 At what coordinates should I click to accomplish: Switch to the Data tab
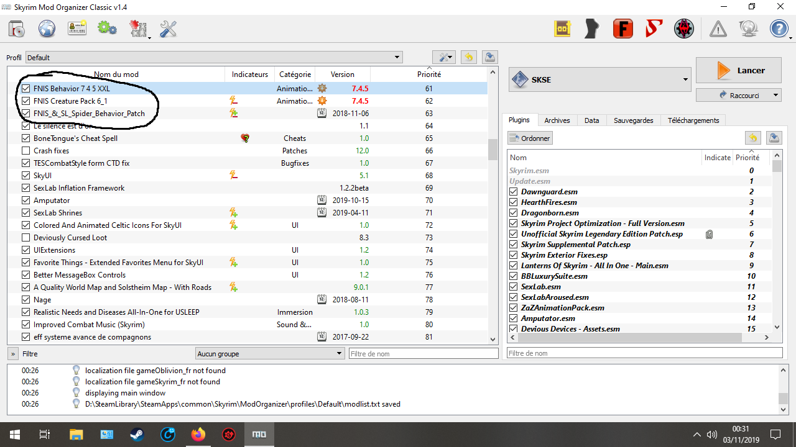tap(591, 120)
